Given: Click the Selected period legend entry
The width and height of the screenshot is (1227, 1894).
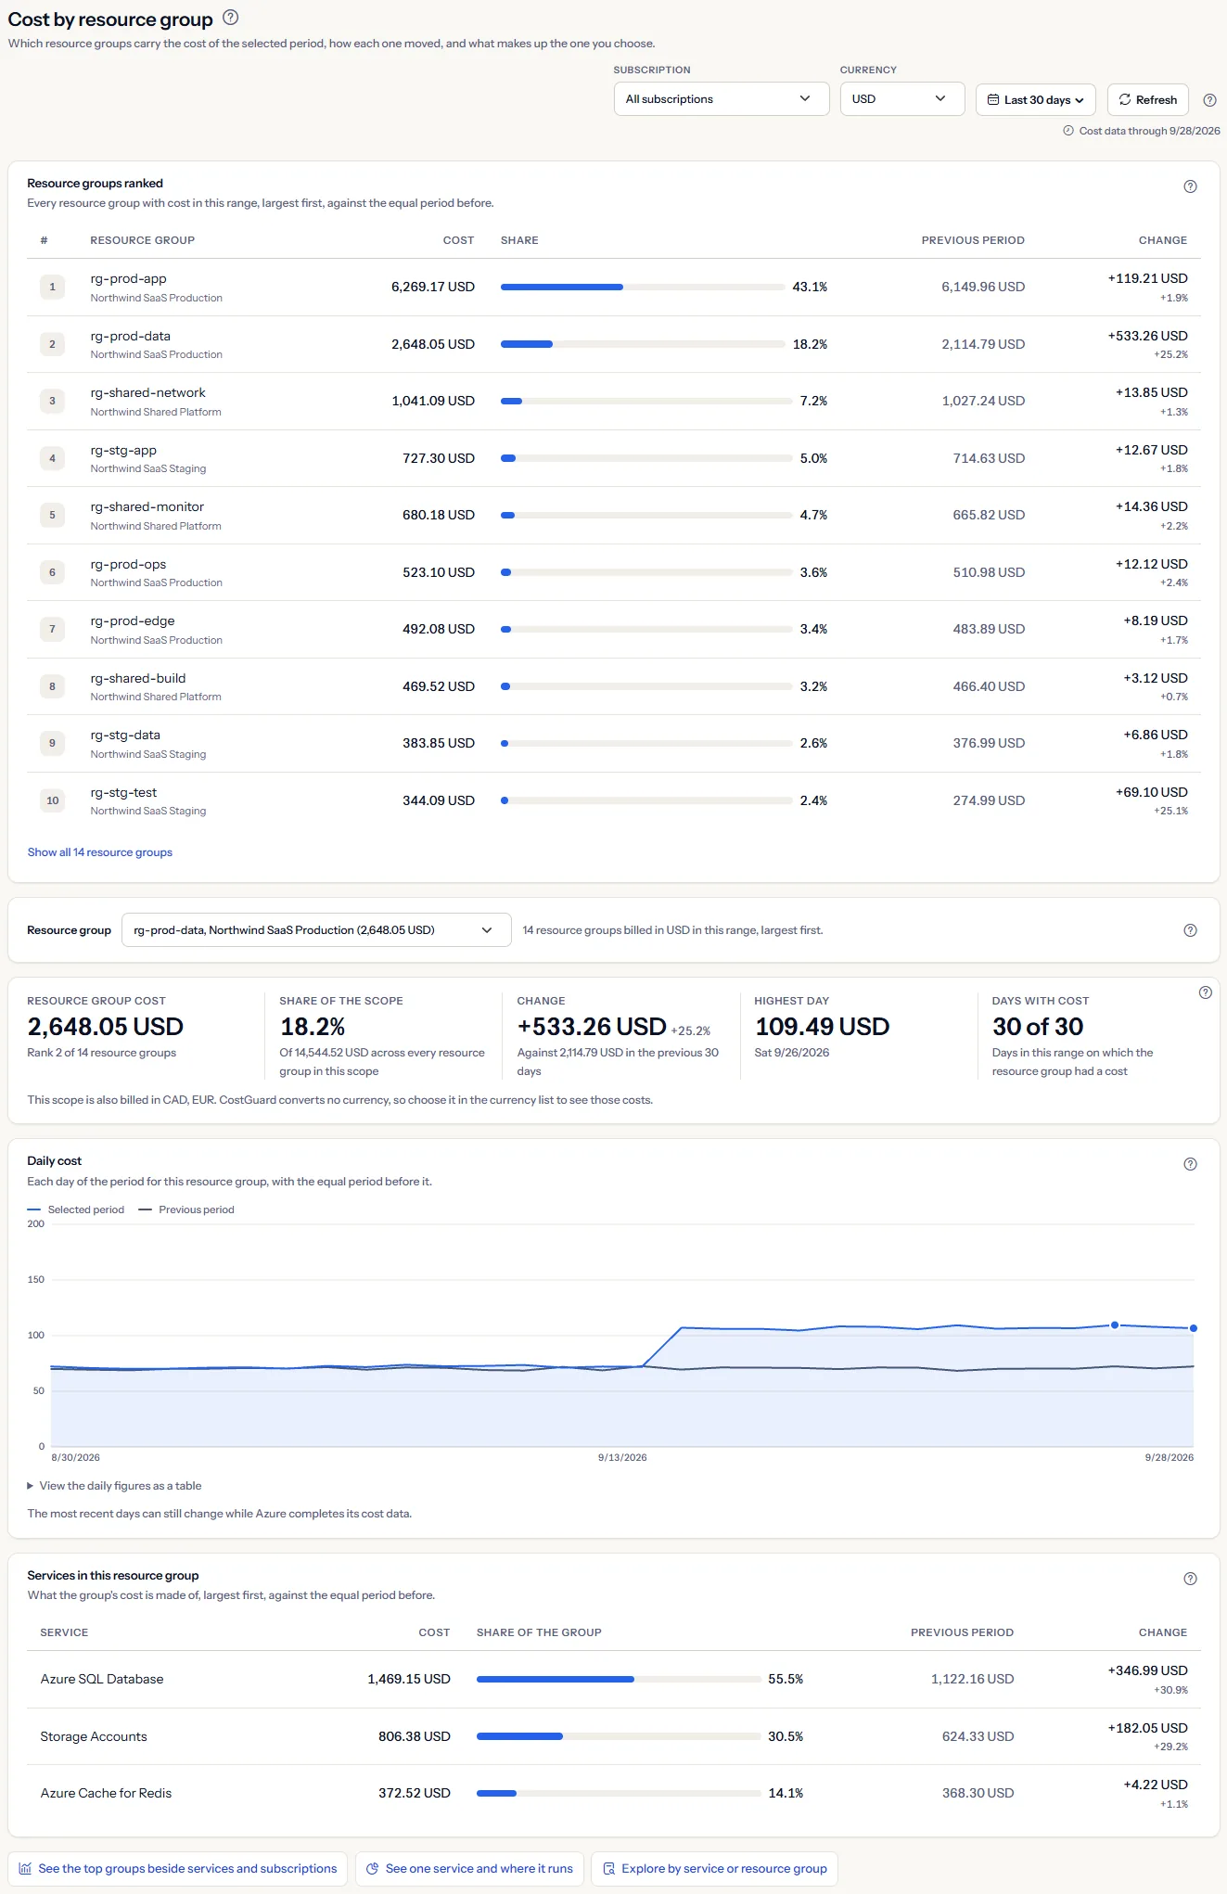Looking at the screenshot, I should (x=76, y=1209).
